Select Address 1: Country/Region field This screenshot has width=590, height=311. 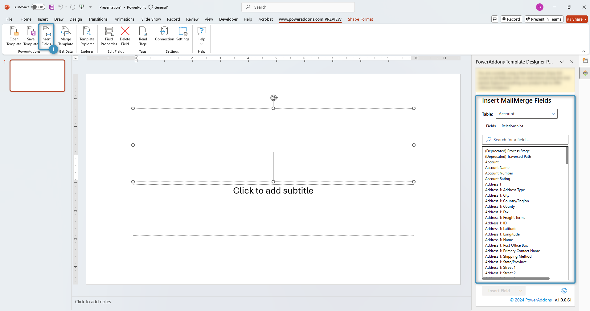pyautogui.click(x=507, y=201)
